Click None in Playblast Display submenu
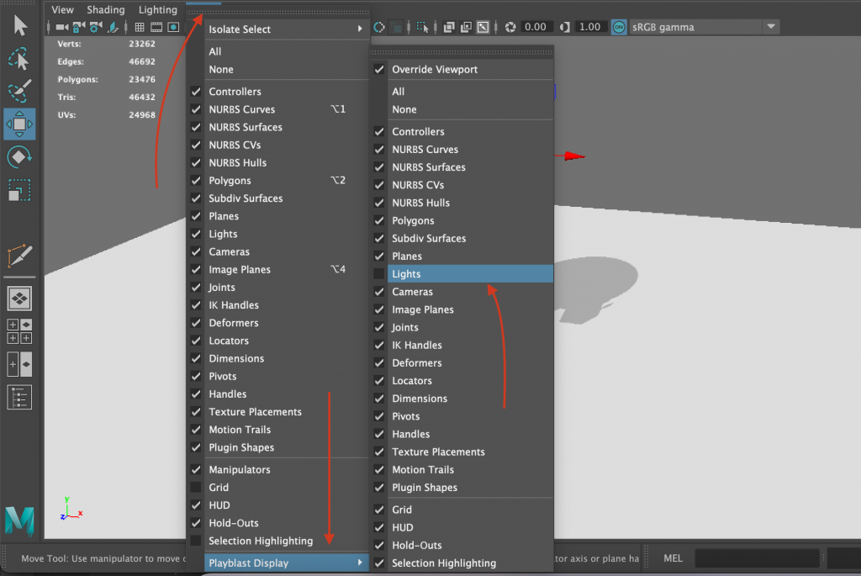This screenshot has height=576, width=861. coord(404,110)
